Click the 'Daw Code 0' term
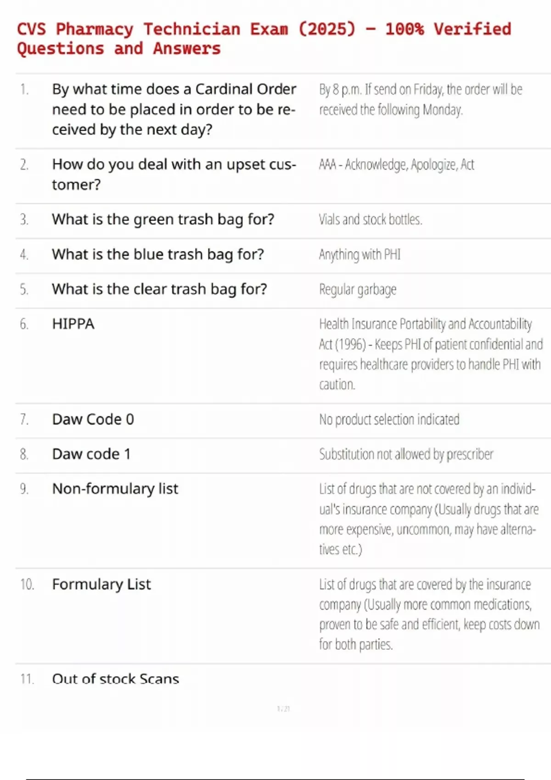Screen dimensions: 551x780 tap(93, 419)
